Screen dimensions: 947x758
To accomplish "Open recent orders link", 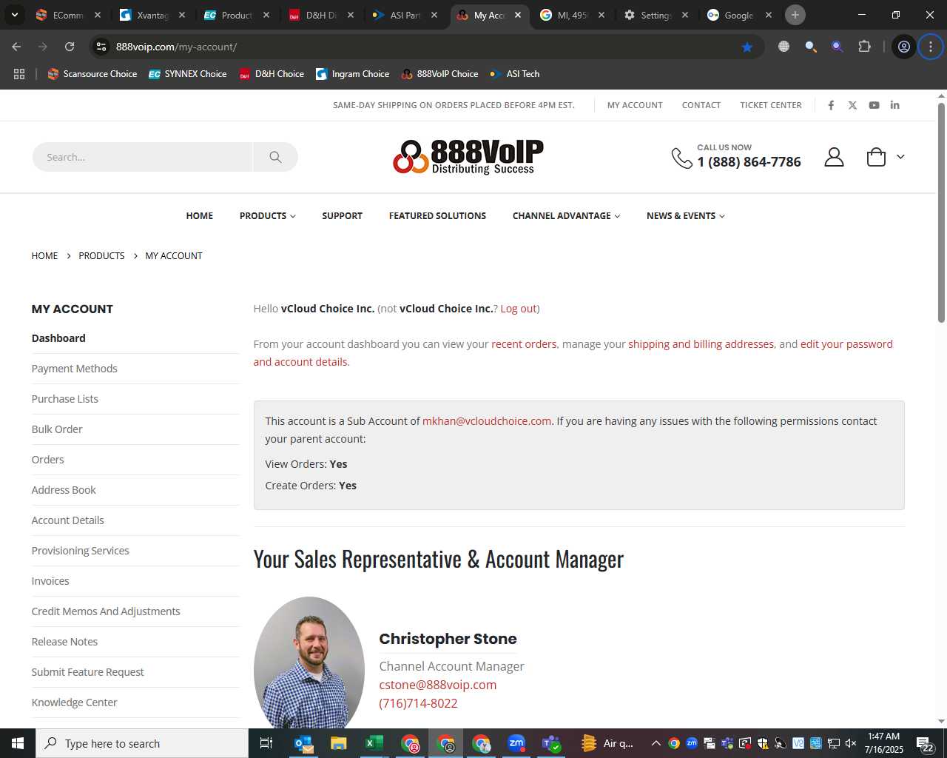I will tap(524, 344).
